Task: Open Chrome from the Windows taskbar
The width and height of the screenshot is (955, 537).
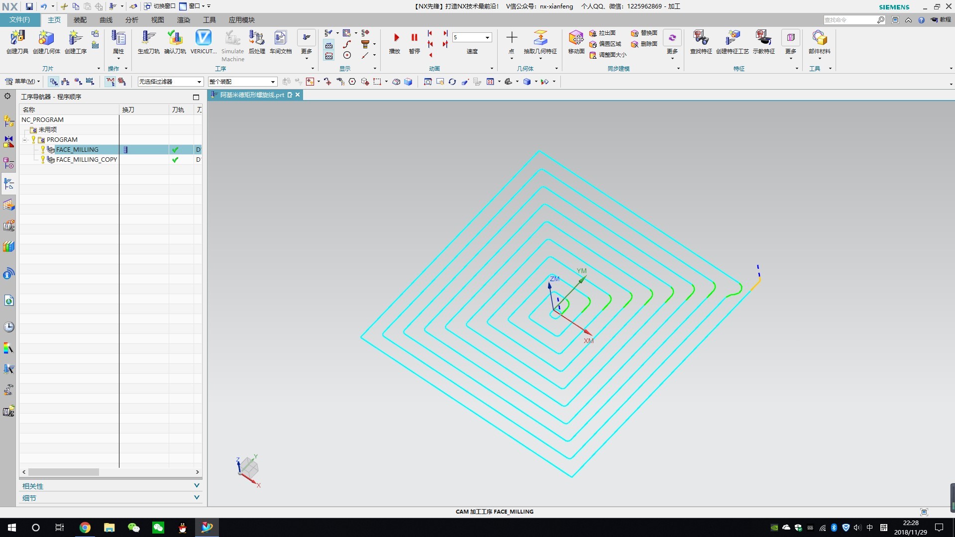Action: 85,528
